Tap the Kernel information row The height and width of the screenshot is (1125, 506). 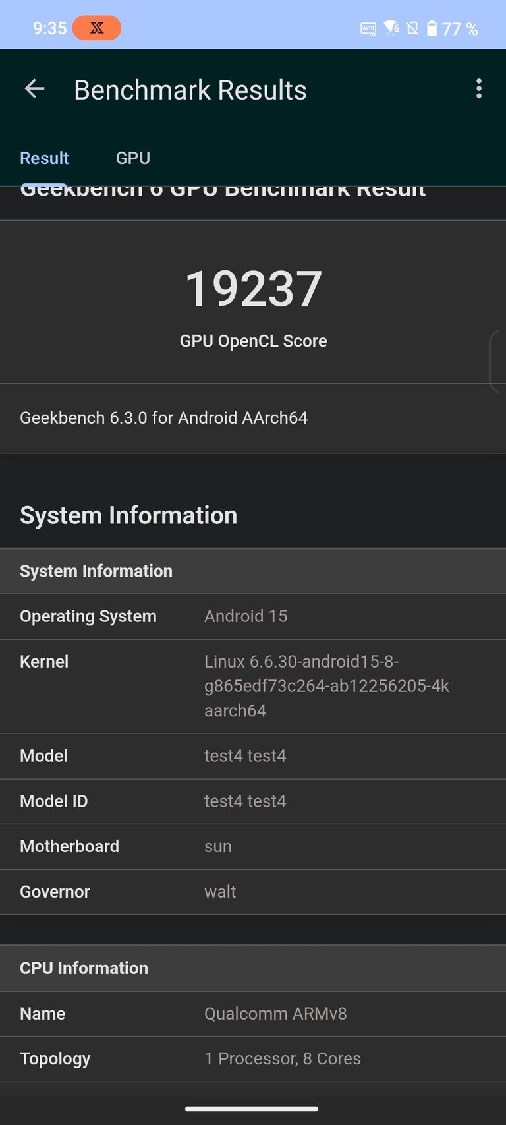pyautogui.click(x=253, y=686)
